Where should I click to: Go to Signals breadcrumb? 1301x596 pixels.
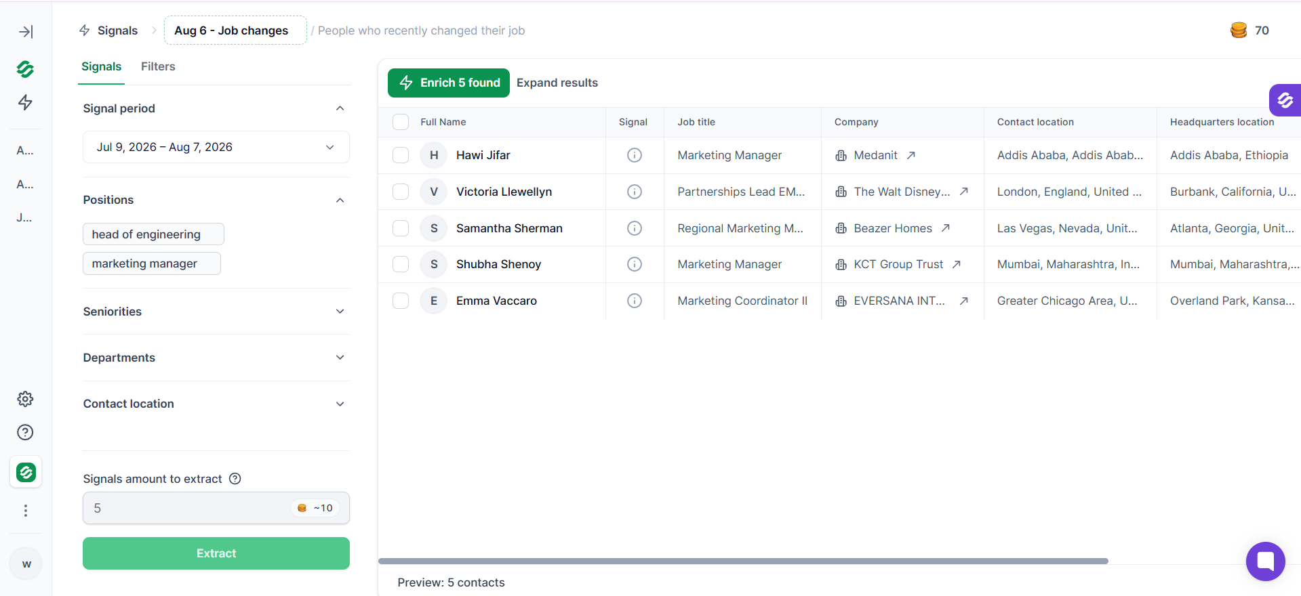(108, 30)
